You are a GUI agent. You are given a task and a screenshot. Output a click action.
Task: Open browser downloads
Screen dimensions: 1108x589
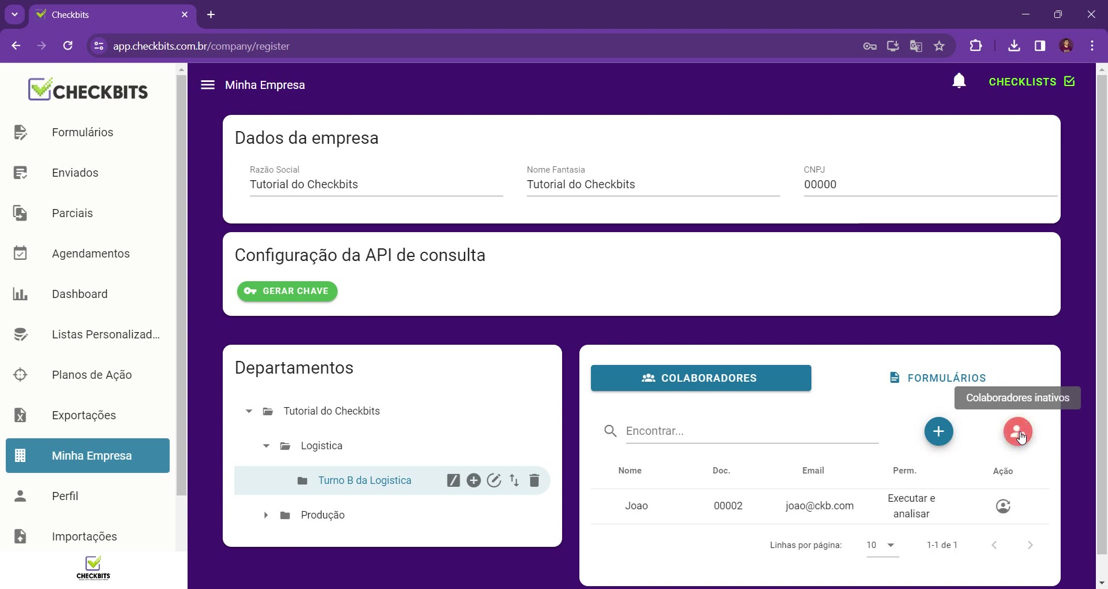tap(1014, 46)
